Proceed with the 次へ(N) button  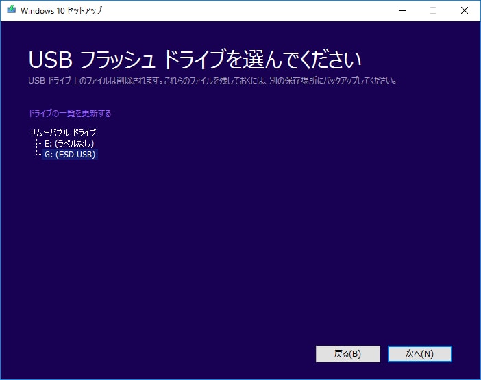coord(419,354)
